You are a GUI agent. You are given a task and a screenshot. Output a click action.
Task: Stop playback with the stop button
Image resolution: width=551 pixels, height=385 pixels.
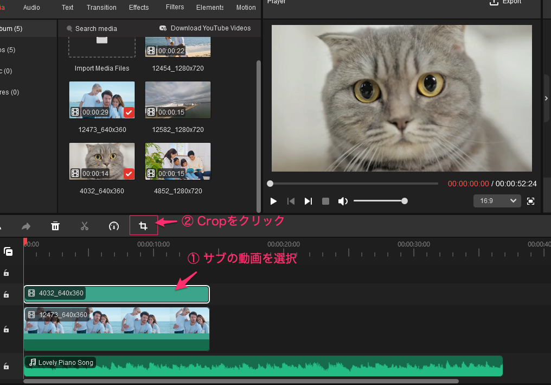(x=325, y=201)
